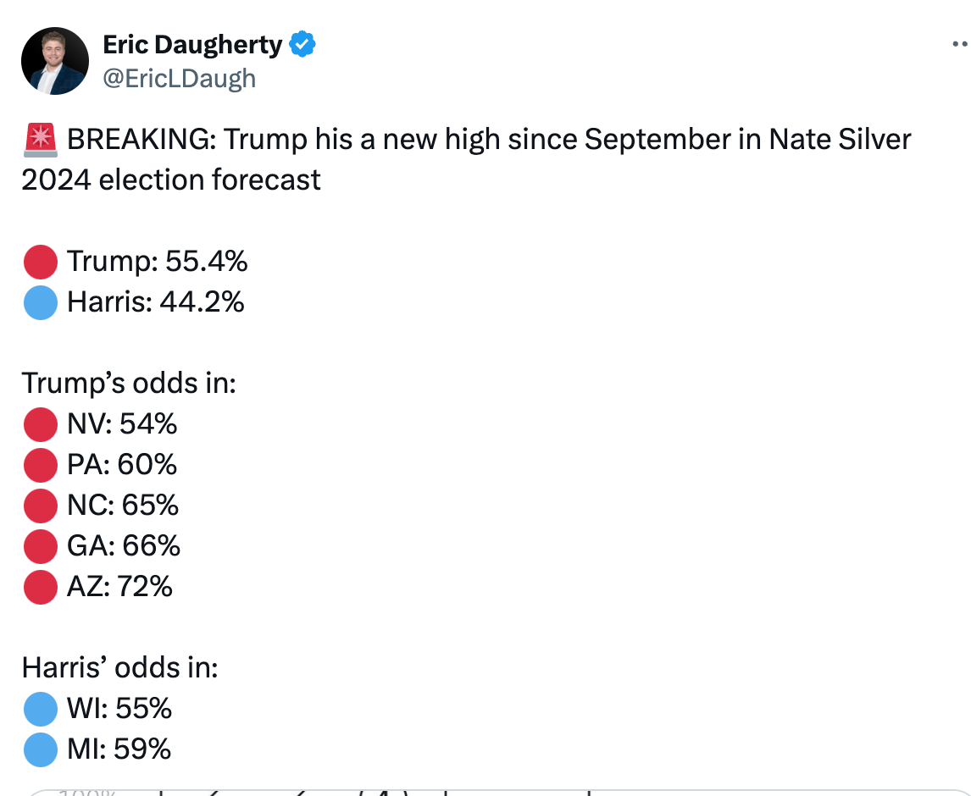
Task: Open the tweet's more options menu
Action: point(959,45)
